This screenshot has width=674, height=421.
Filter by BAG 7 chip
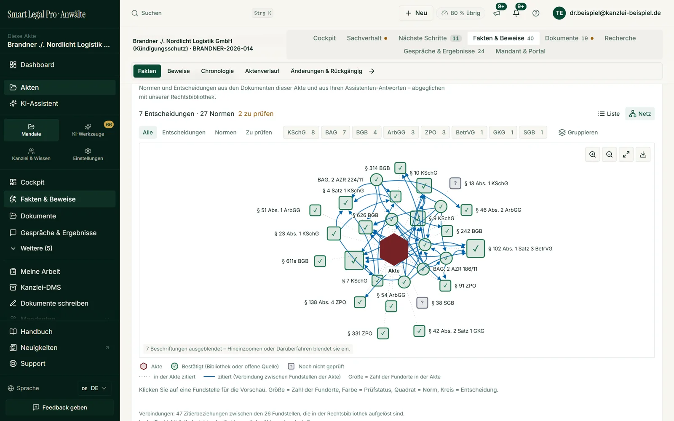pyautogui.click(x=336, y=132)
